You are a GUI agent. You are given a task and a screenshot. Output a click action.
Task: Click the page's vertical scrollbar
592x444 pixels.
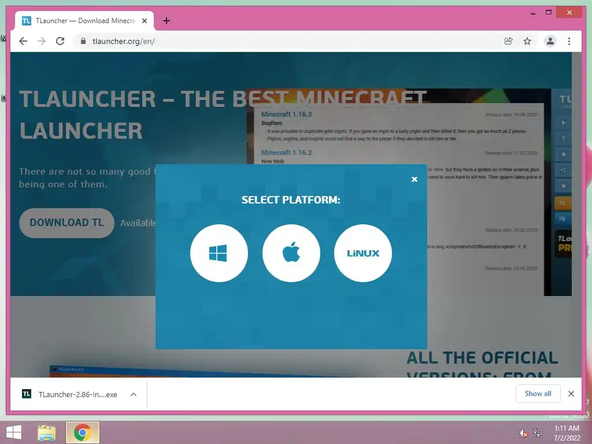pyautogui.click(x=576, y=214)
